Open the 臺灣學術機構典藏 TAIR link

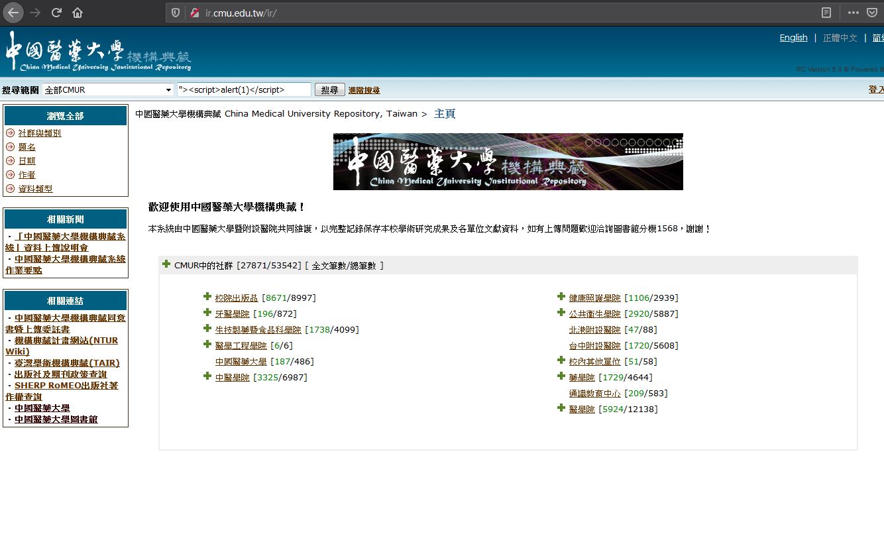tap(67, 363)
